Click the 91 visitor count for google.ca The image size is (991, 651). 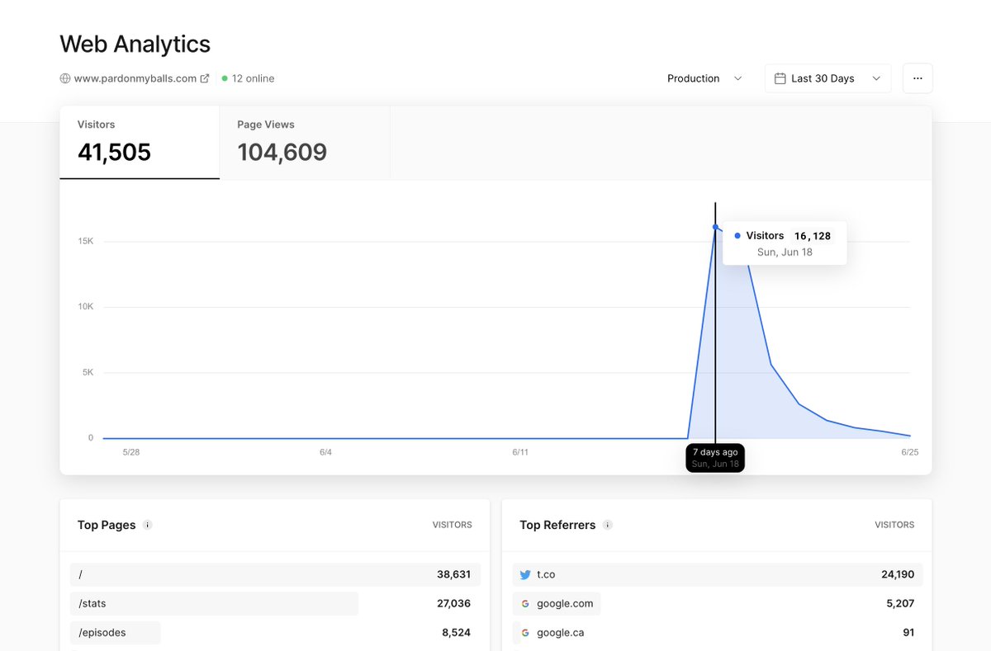point(908,633)
